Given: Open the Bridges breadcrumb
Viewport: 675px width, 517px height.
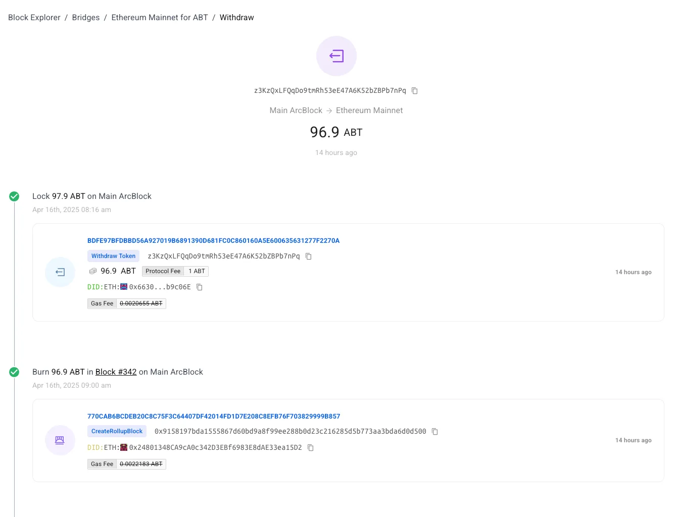Looking at the screenshot, I should tap(86, 18).
